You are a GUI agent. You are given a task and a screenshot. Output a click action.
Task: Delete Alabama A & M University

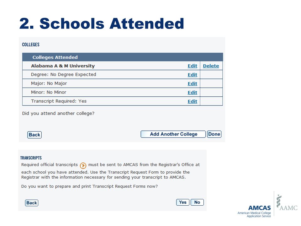211,66
